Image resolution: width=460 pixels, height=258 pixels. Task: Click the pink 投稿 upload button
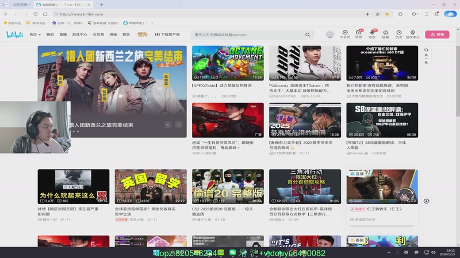coord(437,34)
